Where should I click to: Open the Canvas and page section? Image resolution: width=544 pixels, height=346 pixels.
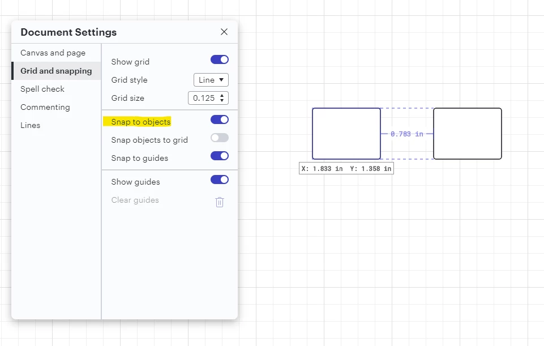pyautogui.click(x=53, y=53)
